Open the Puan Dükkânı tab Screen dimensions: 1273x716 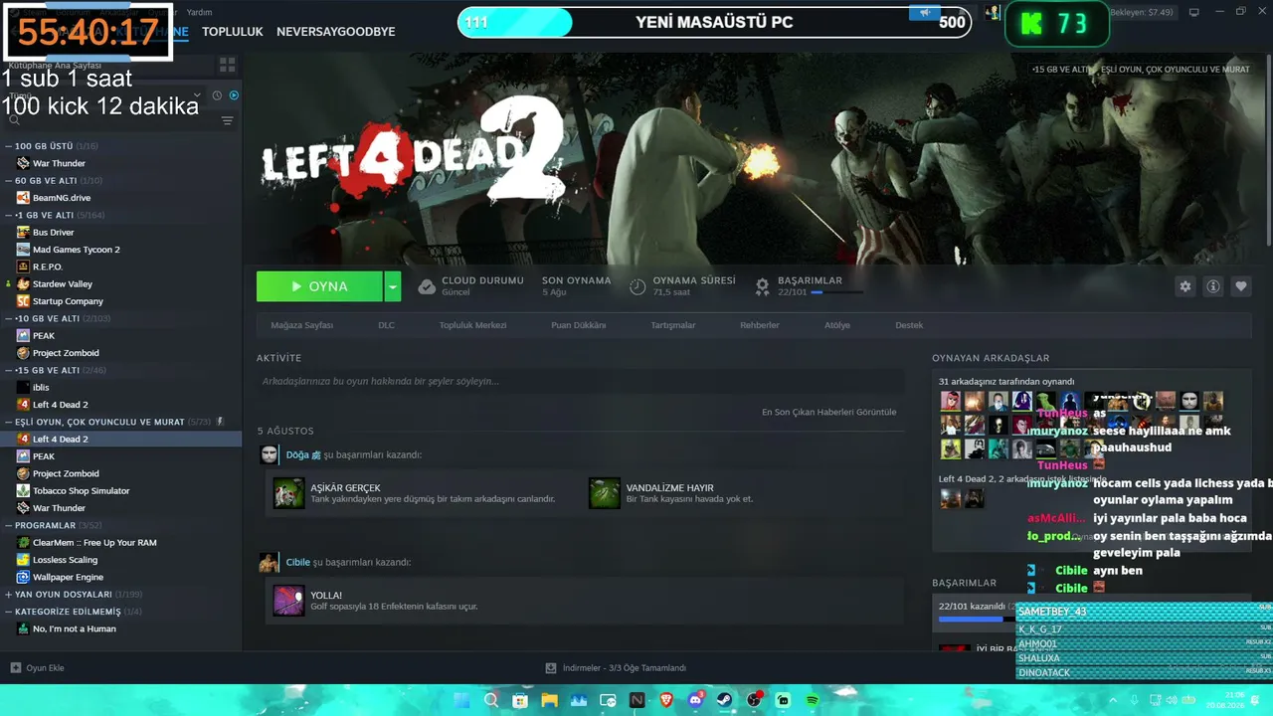click(x=579, y=325)
